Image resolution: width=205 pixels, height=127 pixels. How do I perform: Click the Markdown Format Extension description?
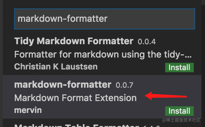click(x=75, y=98)
